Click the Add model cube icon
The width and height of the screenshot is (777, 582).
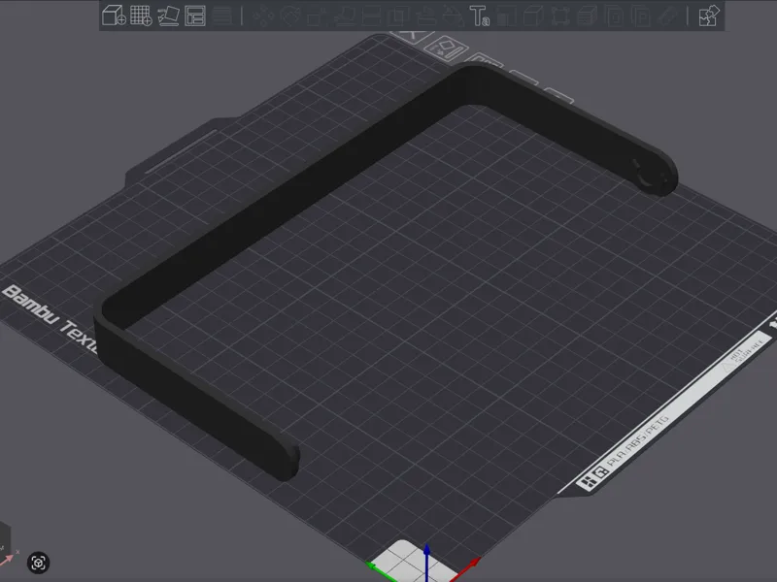coord(114,16)
